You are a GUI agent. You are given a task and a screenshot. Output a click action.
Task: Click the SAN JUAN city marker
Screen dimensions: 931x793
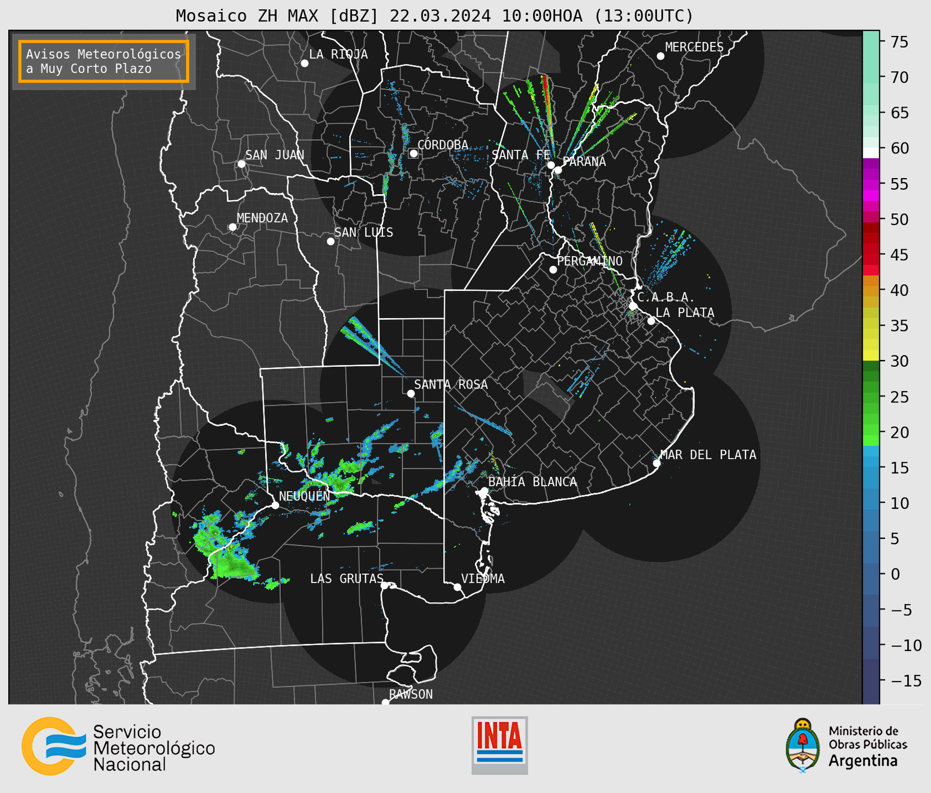coord(241,164)
